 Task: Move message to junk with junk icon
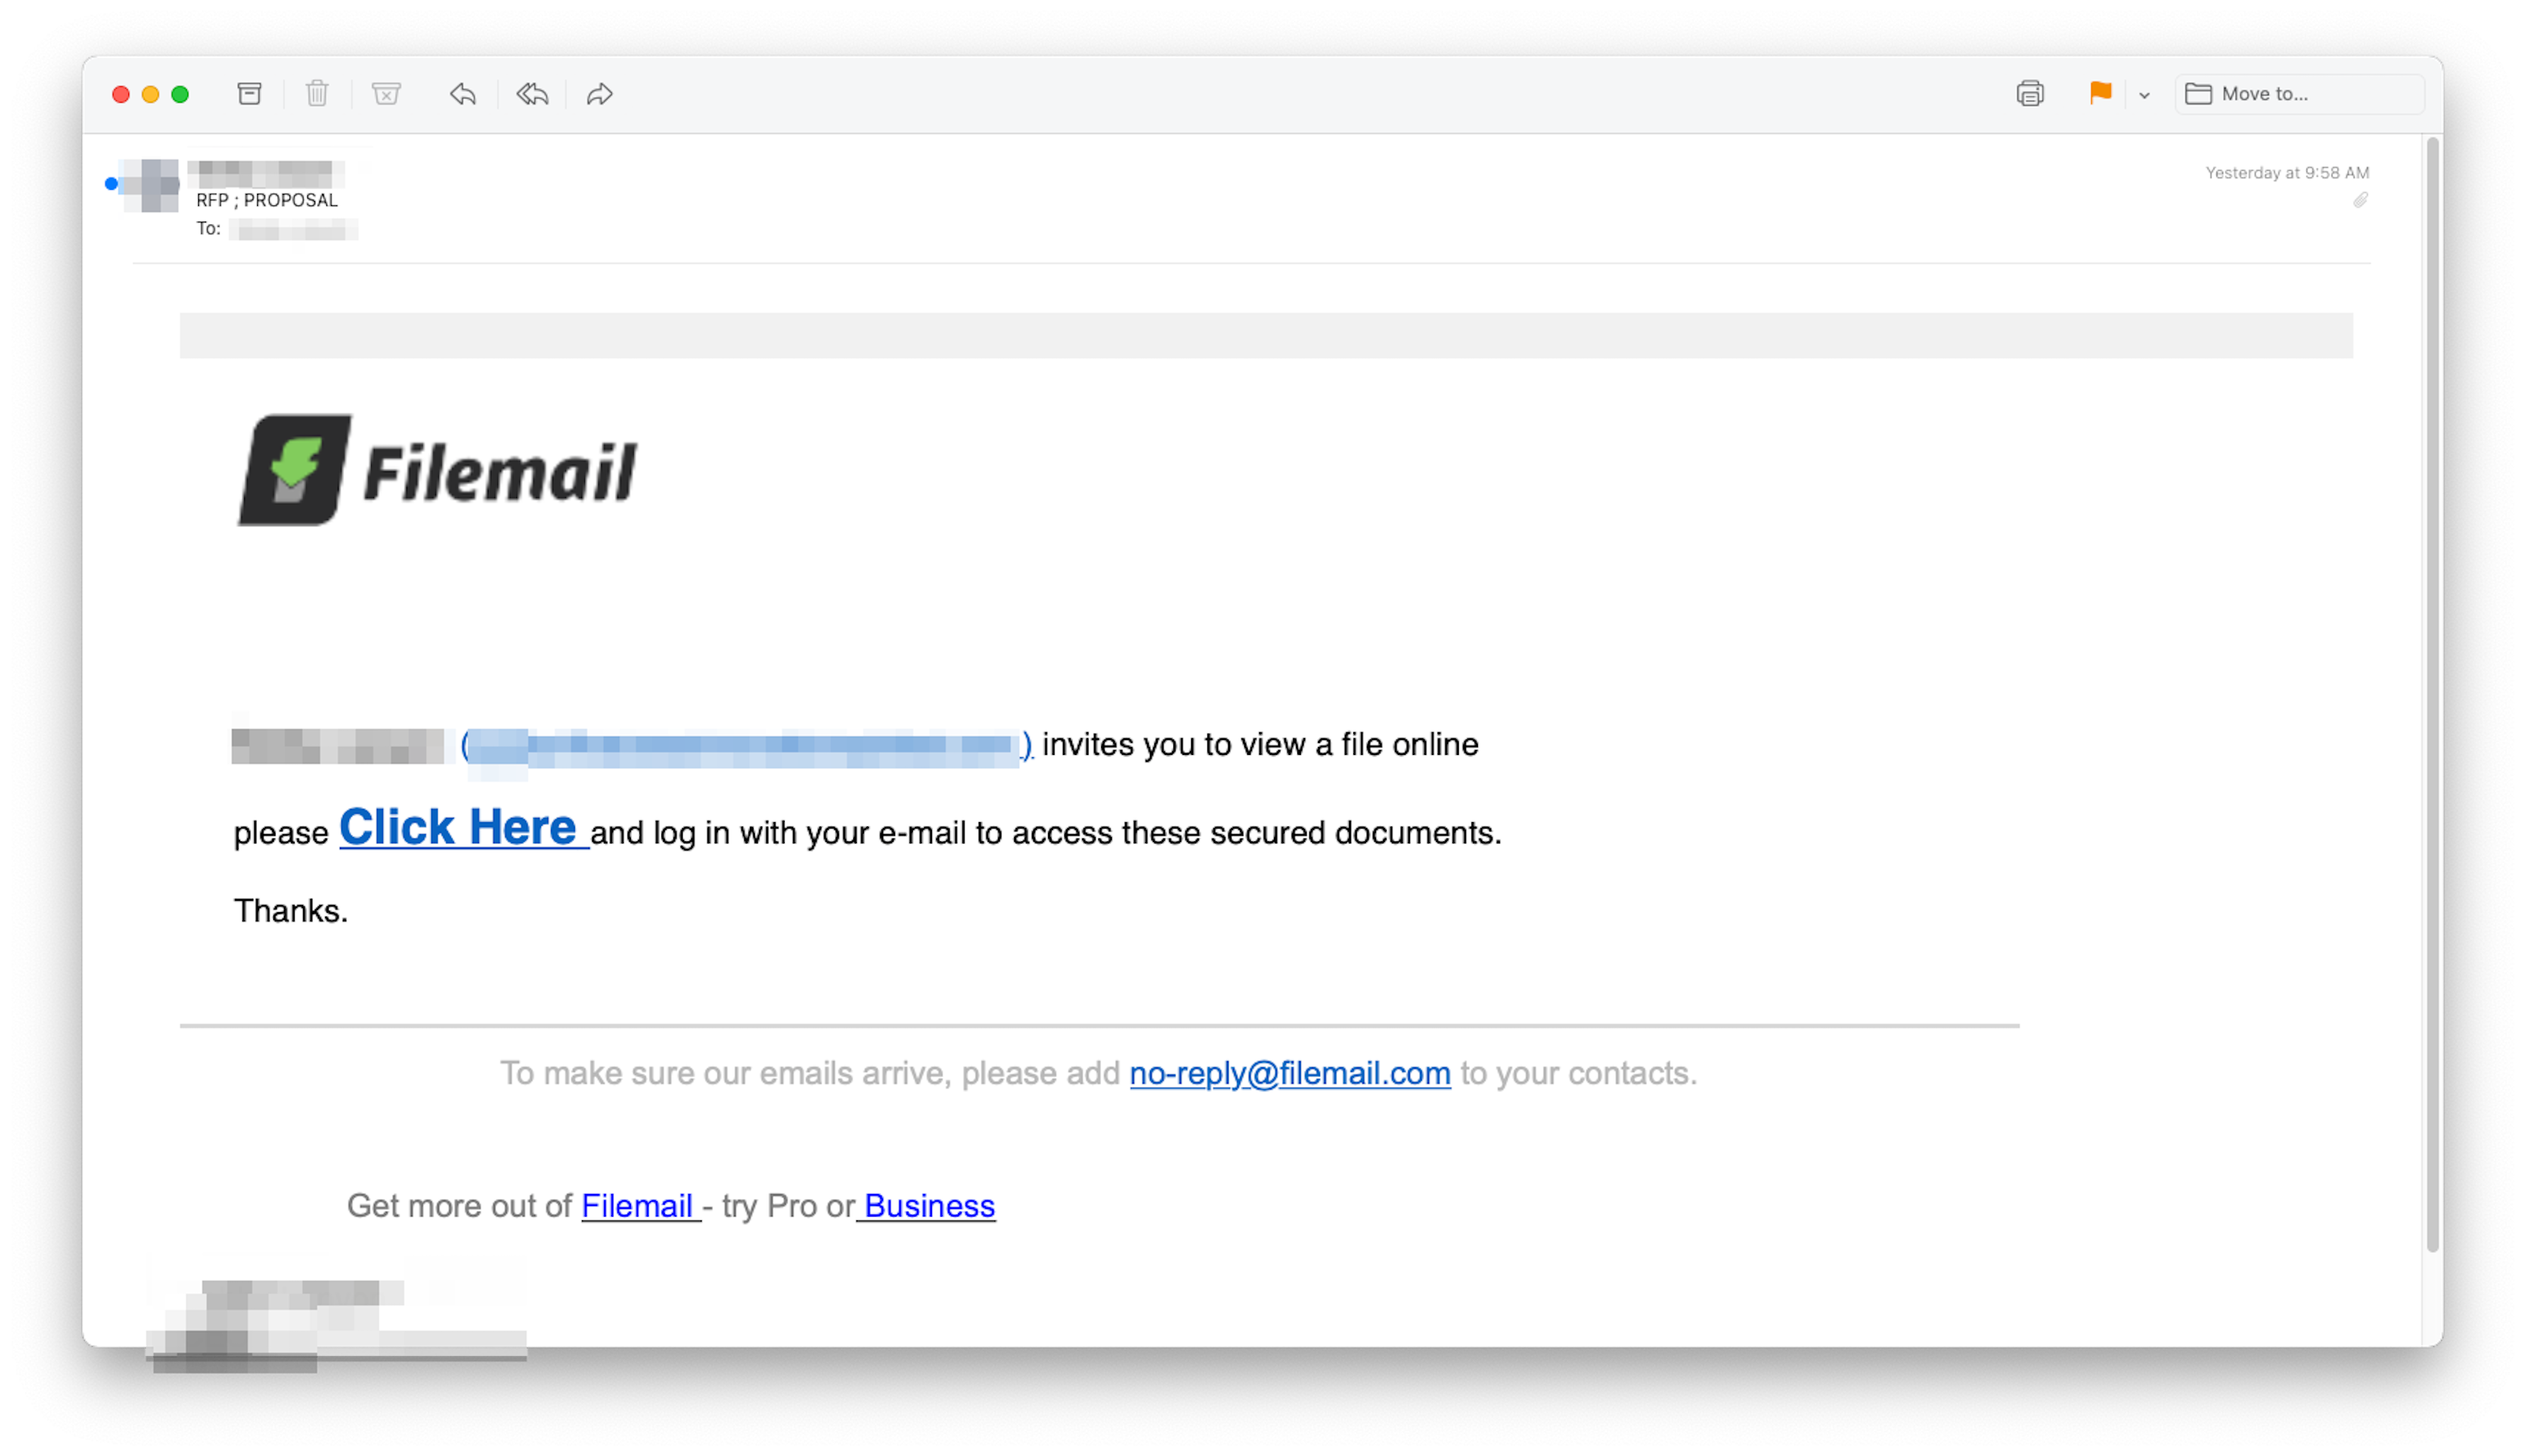point(386,94)
